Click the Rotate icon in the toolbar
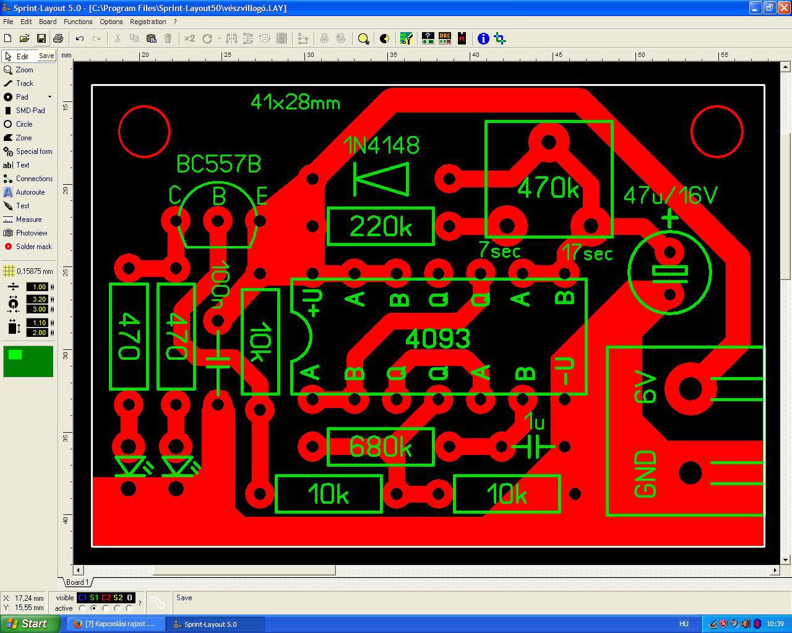The height and width of the screenshot is (633, 792). click(207, 38)
